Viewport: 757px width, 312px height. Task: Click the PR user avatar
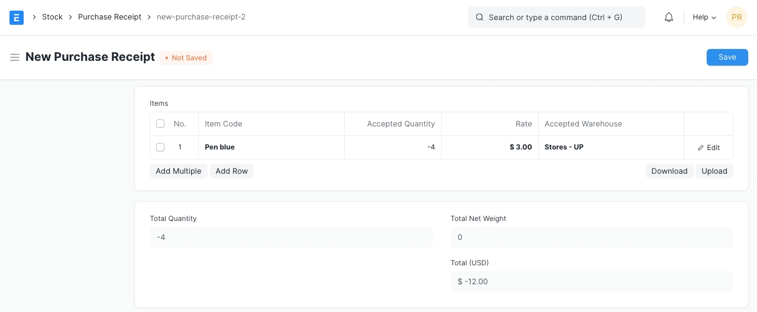tap(736, 17)
